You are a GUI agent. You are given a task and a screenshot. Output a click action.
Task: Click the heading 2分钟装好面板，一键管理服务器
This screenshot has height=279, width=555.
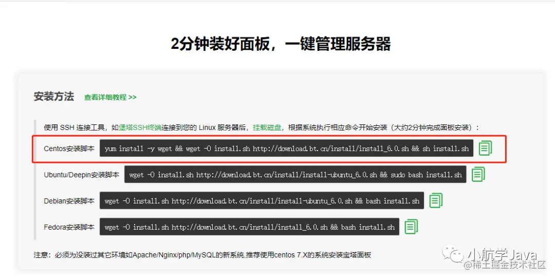click(281, 44)
